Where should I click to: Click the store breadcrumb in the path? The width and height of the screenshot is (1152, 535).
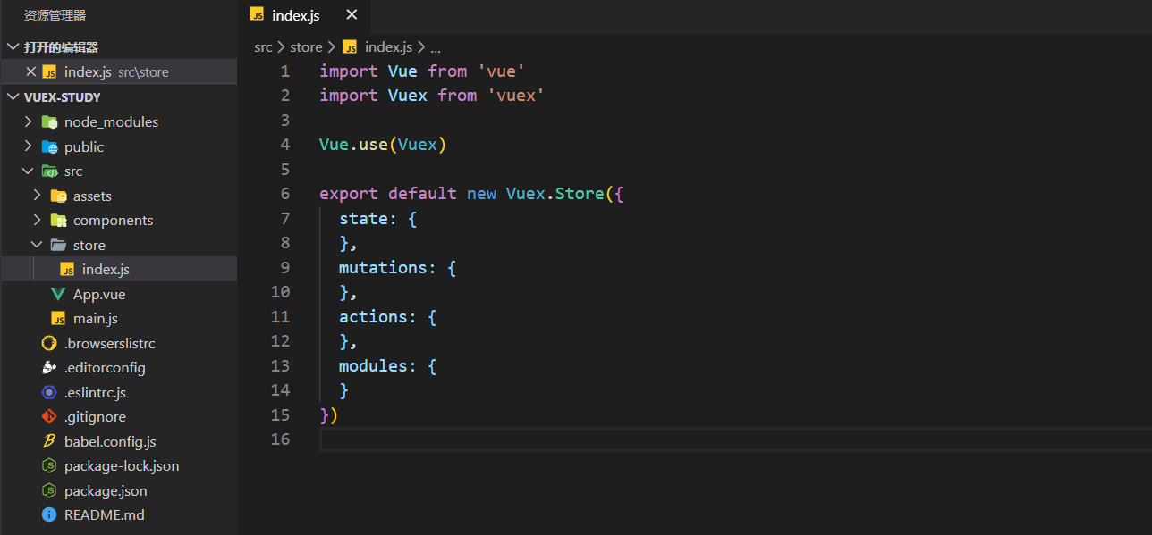[306, 47]
